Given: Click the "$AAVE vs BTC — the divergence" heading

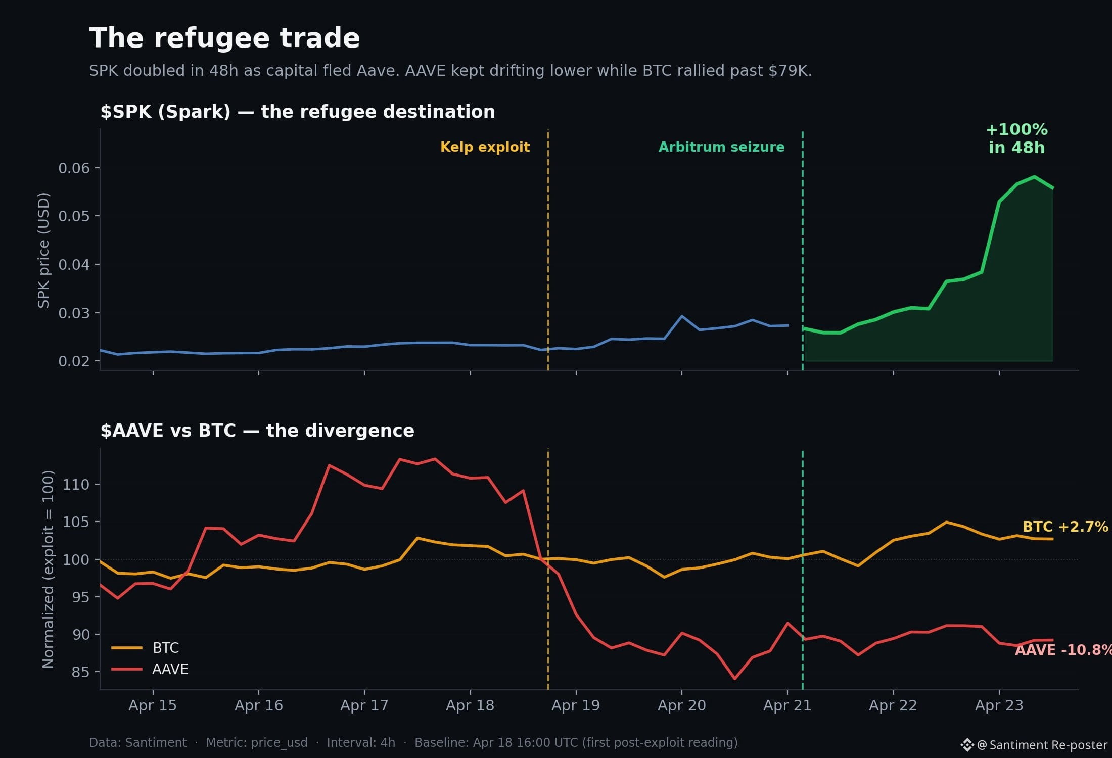Looking at the screenshot, I should 257,431.
